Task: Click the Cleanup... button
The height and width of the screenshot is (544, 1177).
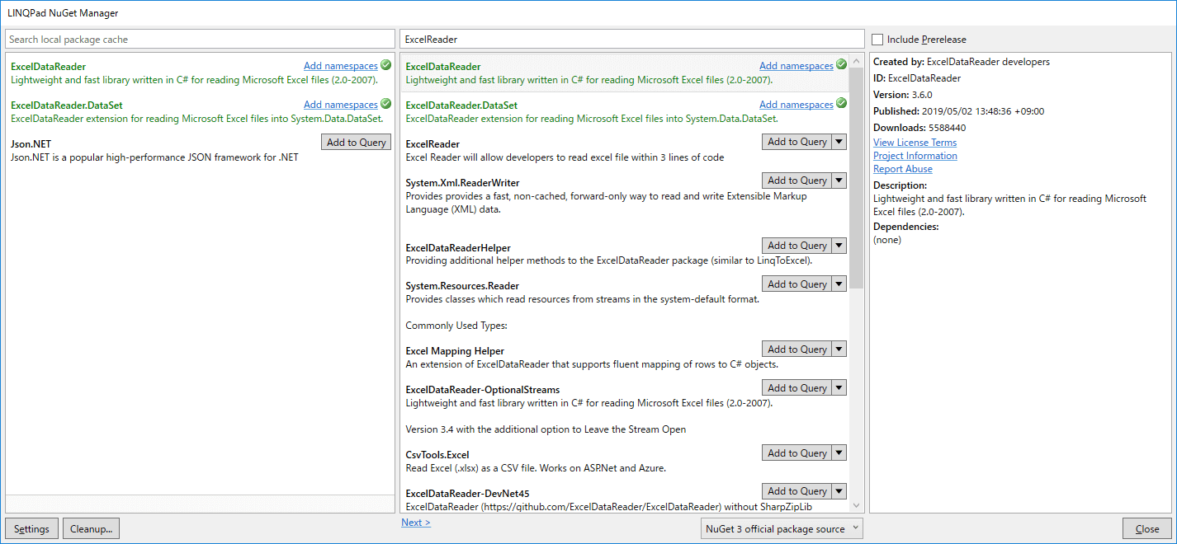Action: [x=92, y=529]
